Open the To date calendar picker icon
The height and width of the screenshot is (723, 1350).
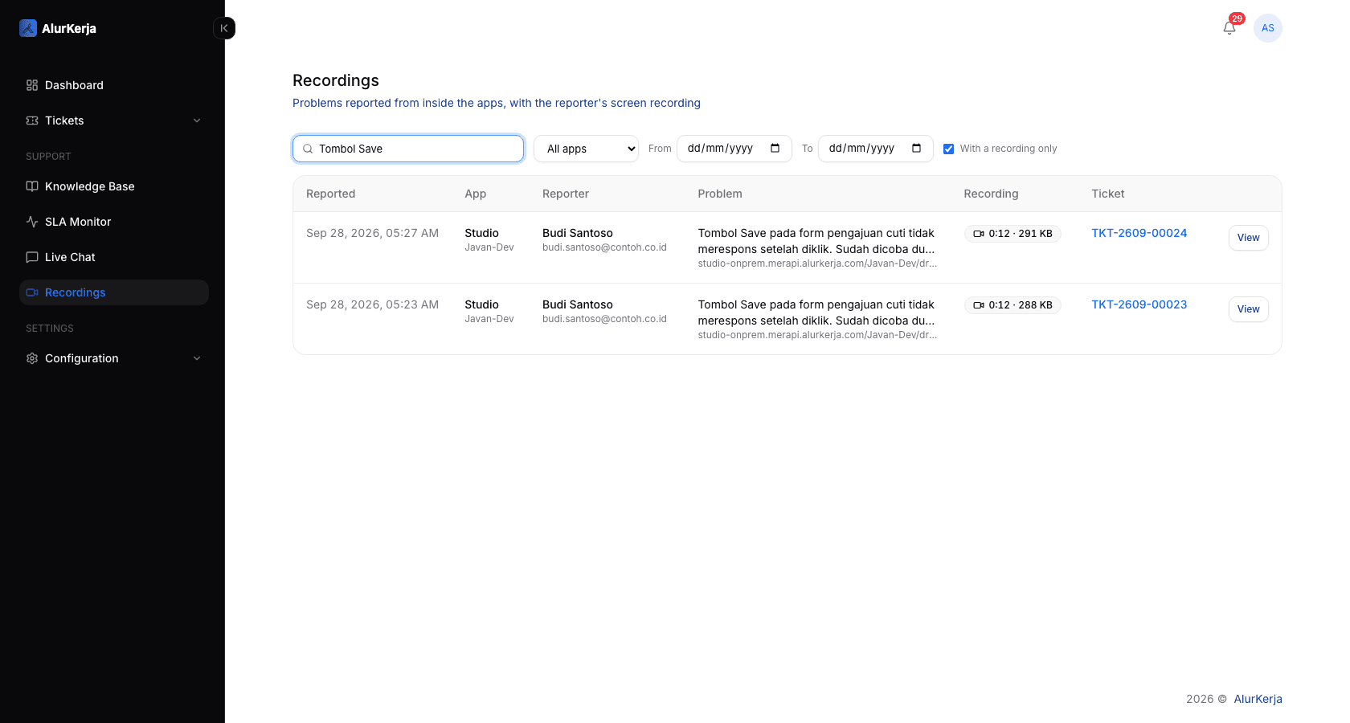pyautogui.click(x=917, y=148)
